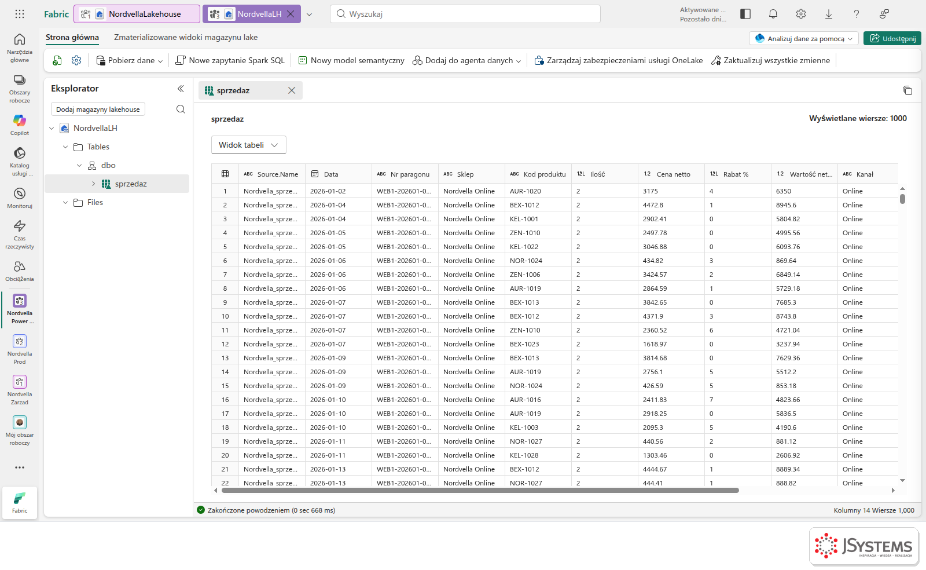Open settings gear in the top bar
The height and width of the screenshot is (570, 926).
[x=801, y=14]
